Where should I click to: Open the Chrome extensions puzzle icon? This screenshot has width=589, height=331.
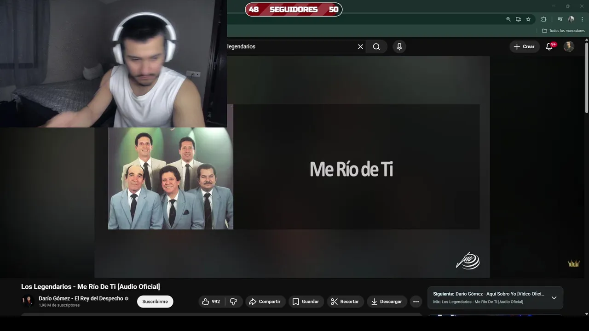[544, 19]
